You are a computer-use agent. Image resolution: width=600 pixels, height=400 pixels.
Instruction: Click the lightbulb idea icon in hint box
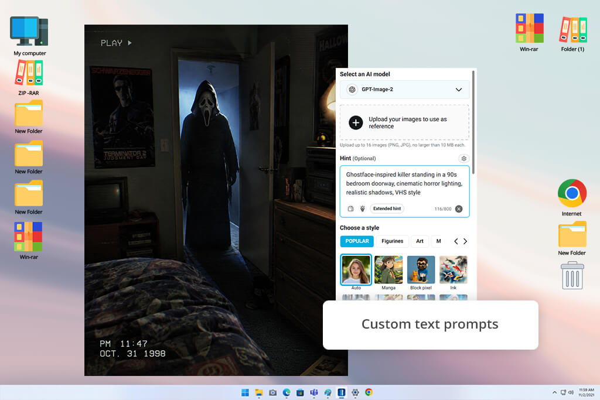[x=362, y=208]
